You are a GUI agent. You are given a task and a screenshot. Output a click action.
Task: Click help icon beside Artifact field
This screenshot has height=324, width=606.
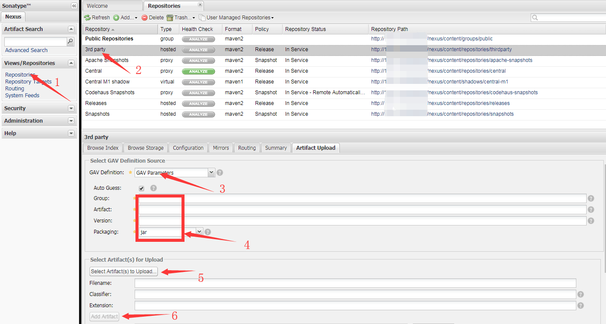591,210
